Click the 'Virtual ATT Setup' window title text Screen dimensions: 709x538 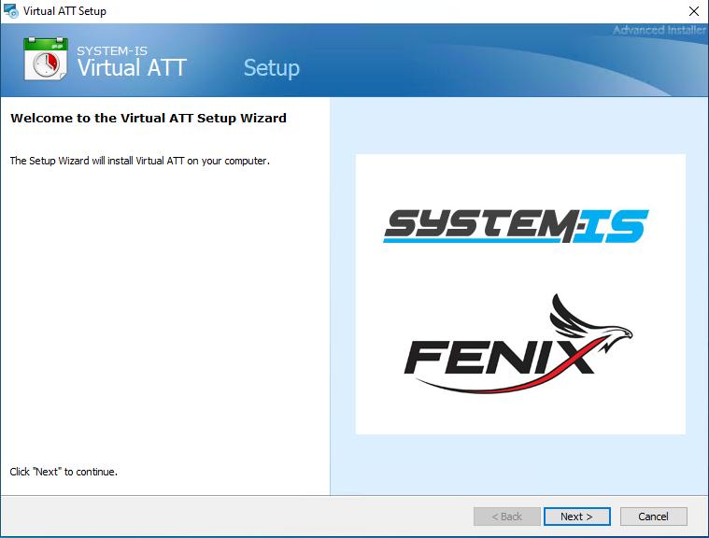70,11
